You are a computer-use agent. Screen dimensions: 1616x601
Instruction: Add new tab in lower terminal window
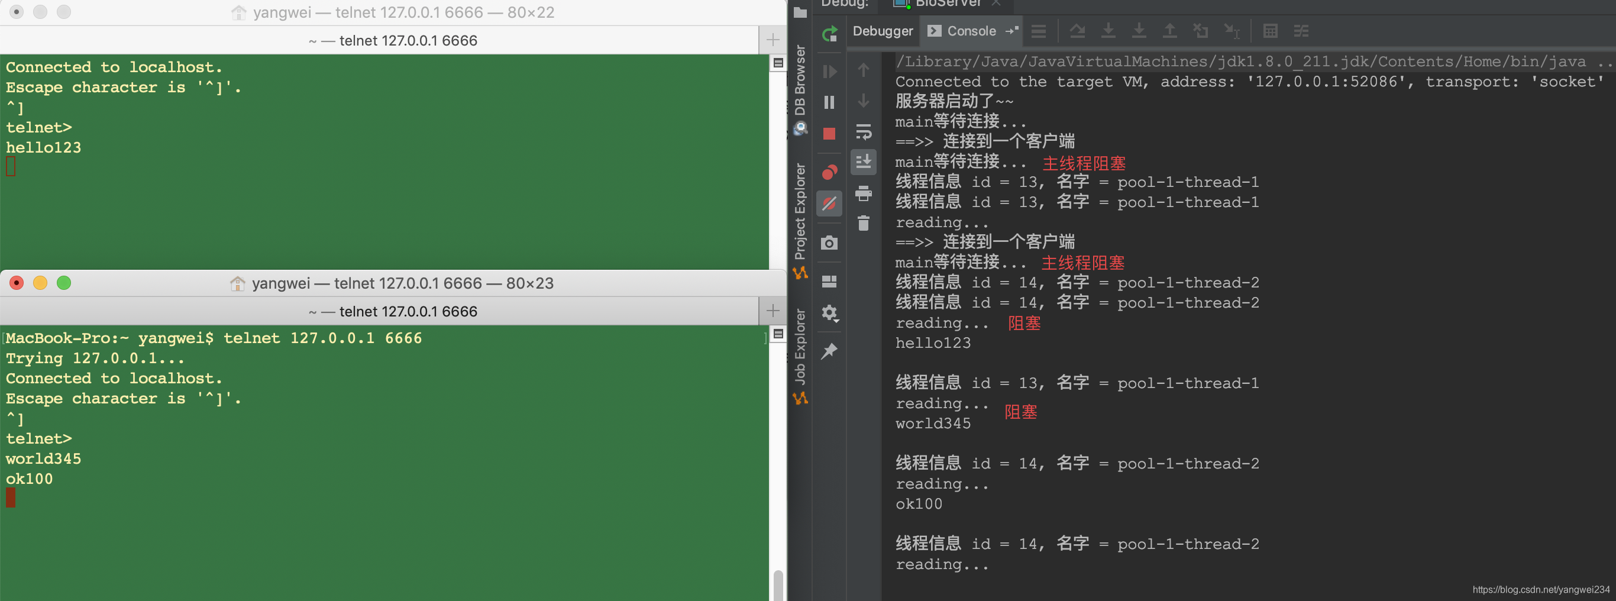click(x=773, y=311)
